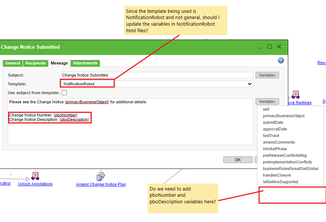
Task: Open the Redlines link behind the dialog
Action: 300,103
